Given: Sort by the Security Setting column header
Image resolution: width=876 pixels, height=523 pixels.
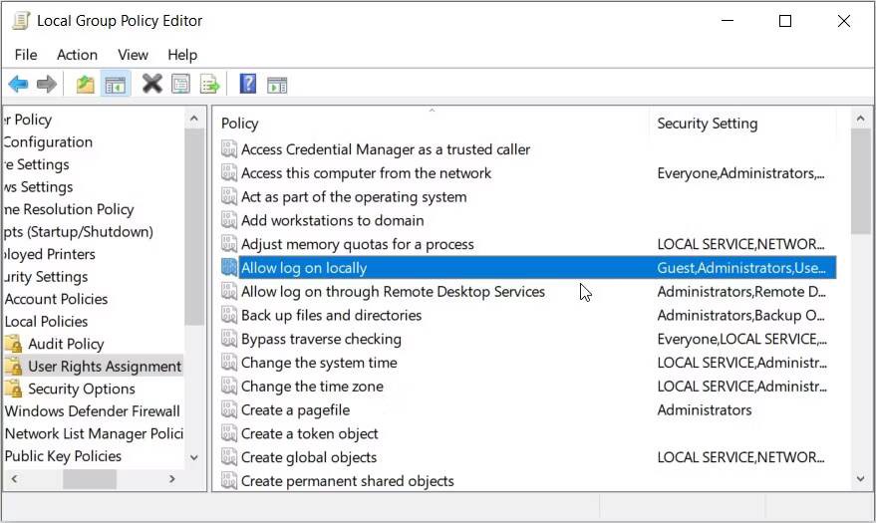Looking at the screenshot, I should tap(707, 124).
